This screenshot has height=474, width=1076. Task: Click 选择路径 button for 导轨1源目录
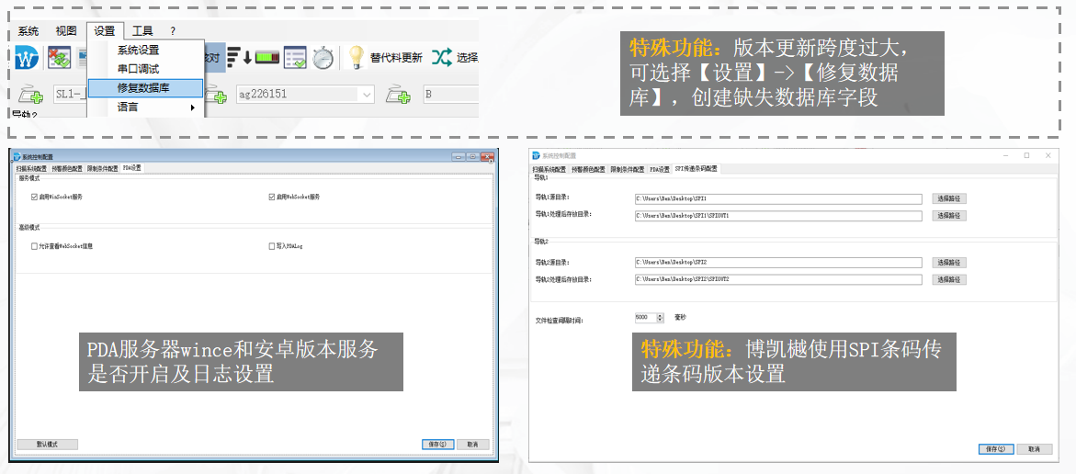tap(950, 198)
